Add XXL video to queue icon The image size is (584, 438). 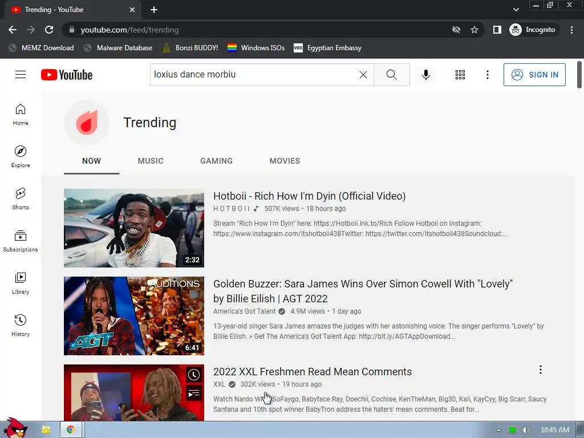[194, 394]
